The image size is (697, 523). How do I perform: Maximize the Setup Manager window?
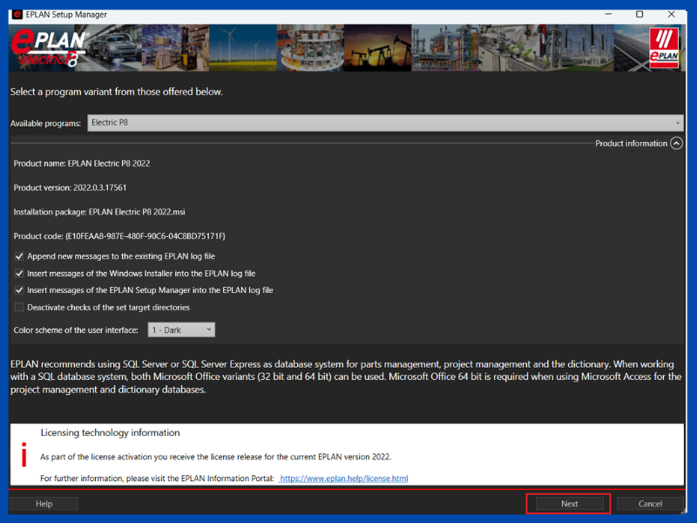[639, 14]
